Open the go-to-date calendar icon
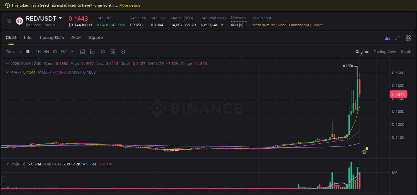Viewport: 417px width, 195px height. [82, 52]
